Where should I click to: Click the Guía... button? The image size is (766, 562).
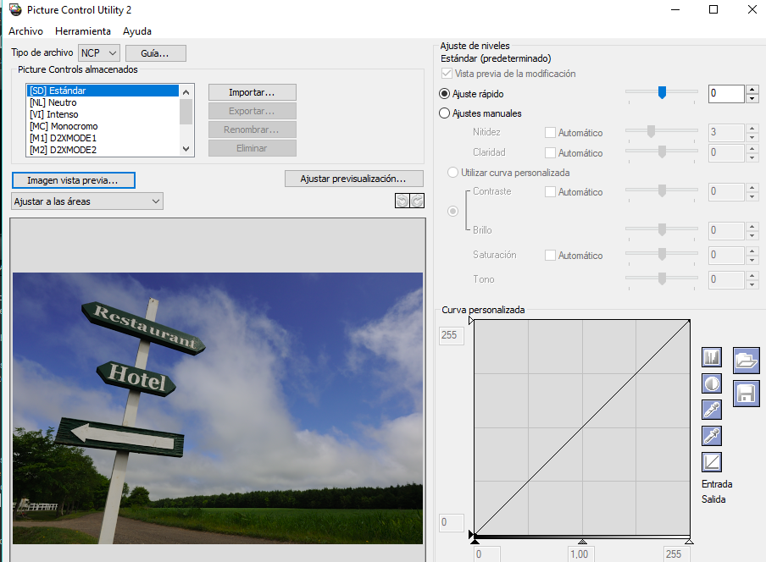(155, 53)
